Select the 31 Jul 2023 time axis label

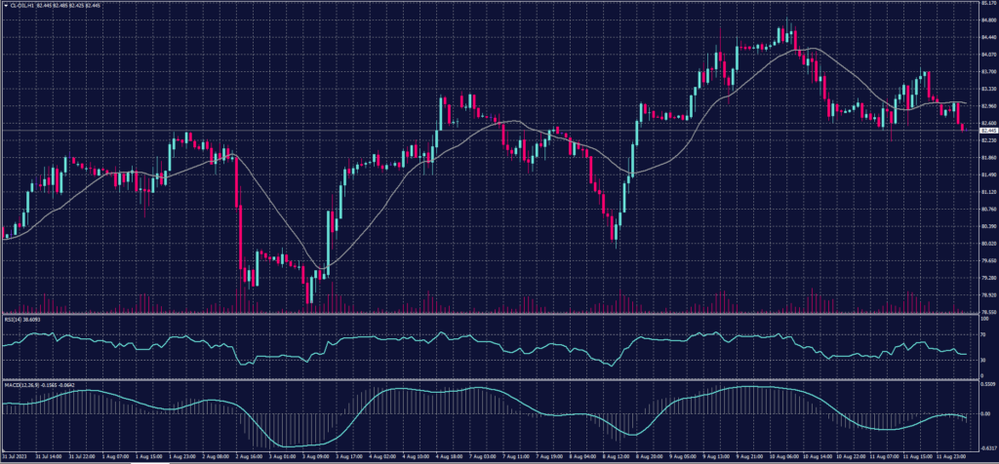(17, 455)
